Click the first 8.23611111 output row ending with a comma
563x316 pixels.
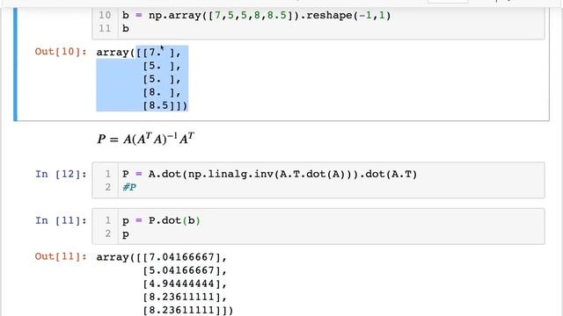tap(185, 297)
